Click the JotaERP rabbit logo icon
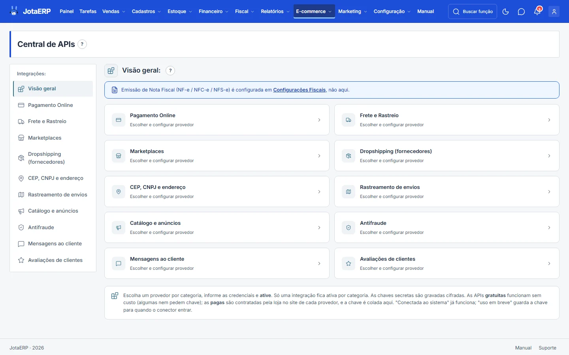The image size is (569, 355). click(14, 11)
